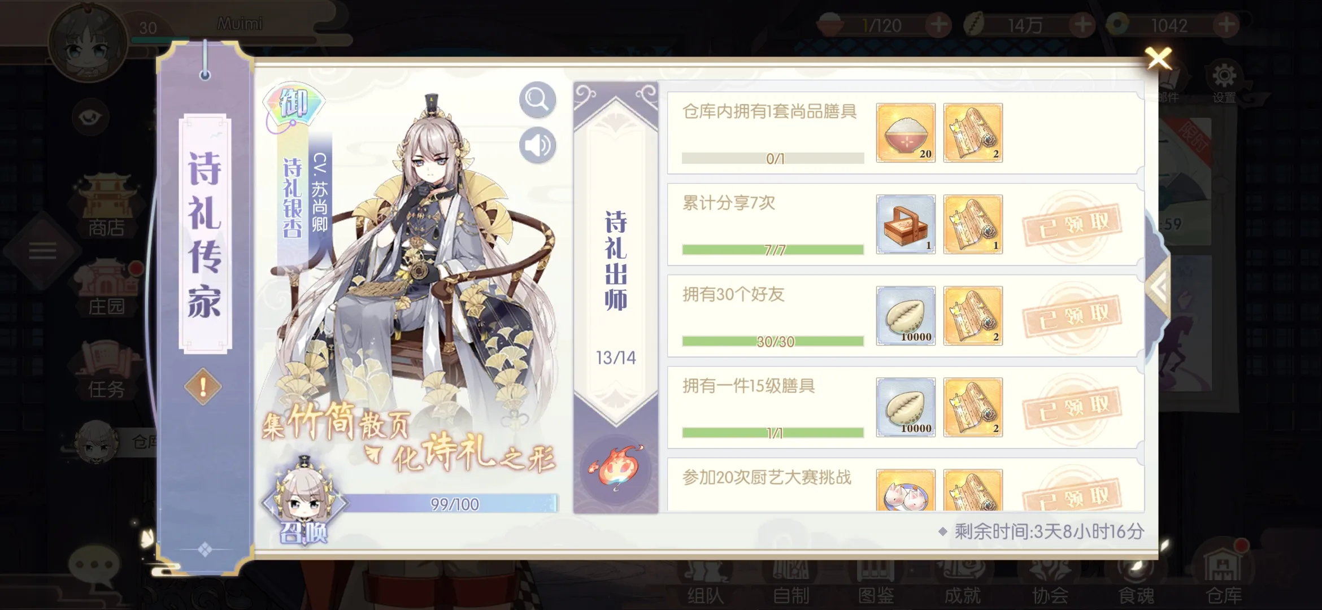Select the 累计分享7次 task row

pyautogui.click(x=906, y=224)
